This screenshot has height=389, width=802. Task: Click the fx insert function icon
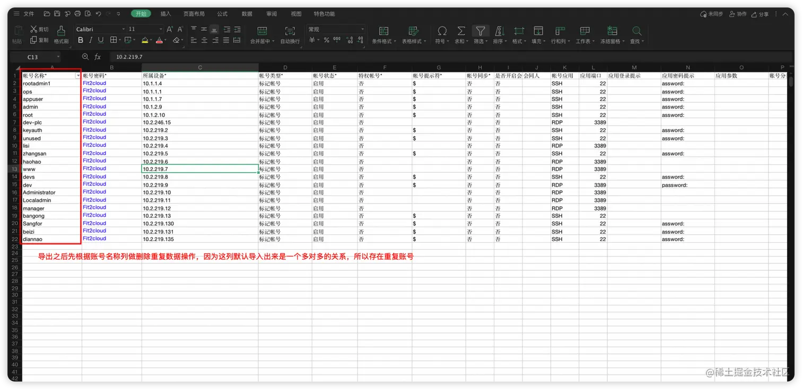point(98,57)
